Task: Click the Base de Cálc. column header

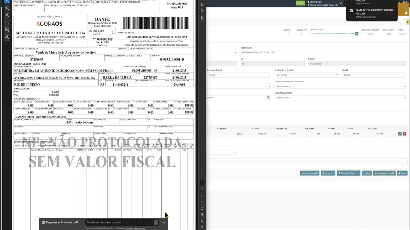Action: point(282,129)
